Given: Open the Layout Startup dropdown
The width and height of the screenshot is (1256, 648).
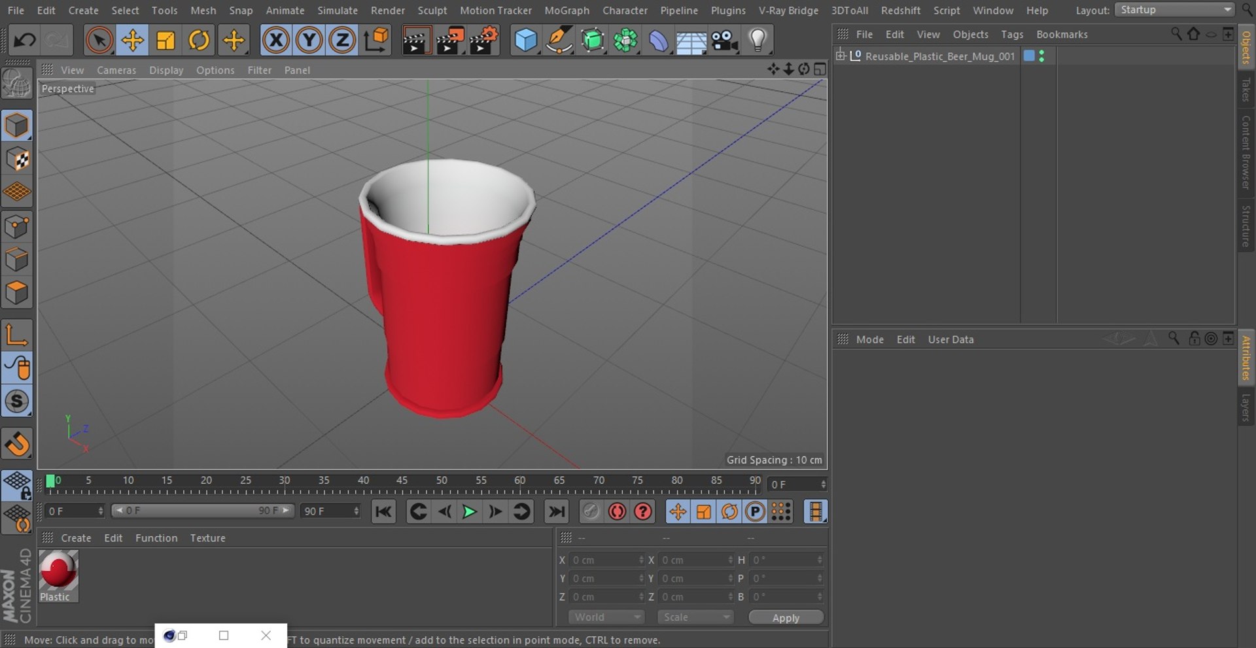Looking at the screenshot, I should pyautogui.click(x=1174, y=10).
